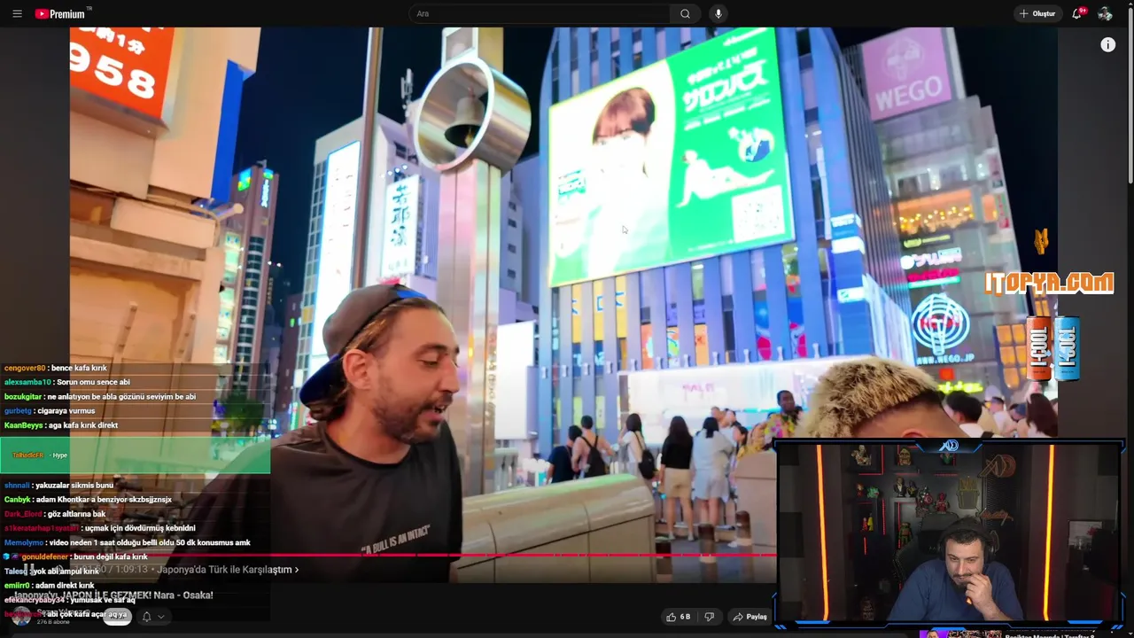
Task: Show video info card icon
Action: click(x=1107, y=44)
